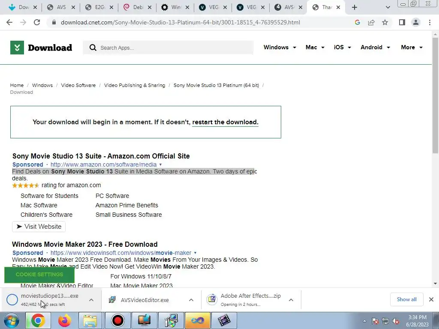Screen dimensions: 439x329
Task: Open Software for Students link
Action: pos(49,196)
